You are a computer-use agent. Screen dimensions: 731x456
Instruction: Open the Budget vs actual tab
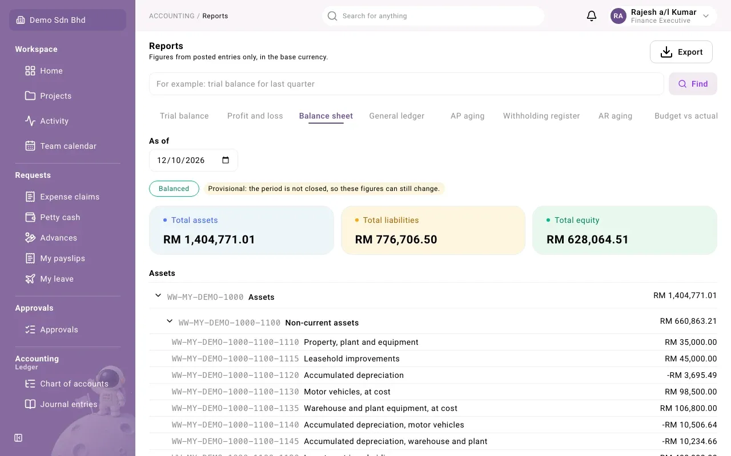(686, 116)
